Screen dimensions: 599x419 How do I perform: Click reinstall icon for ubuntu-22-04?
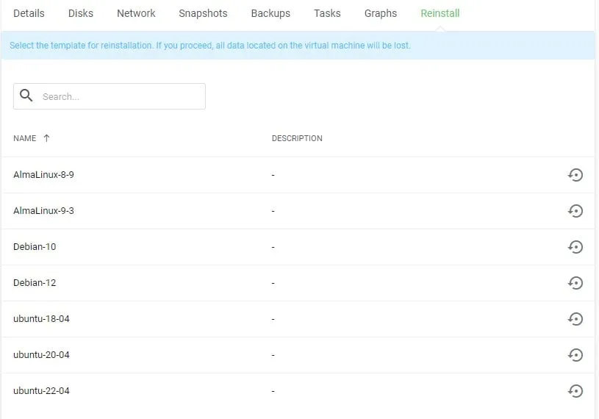pyautogui.click(x=575, y=391)
